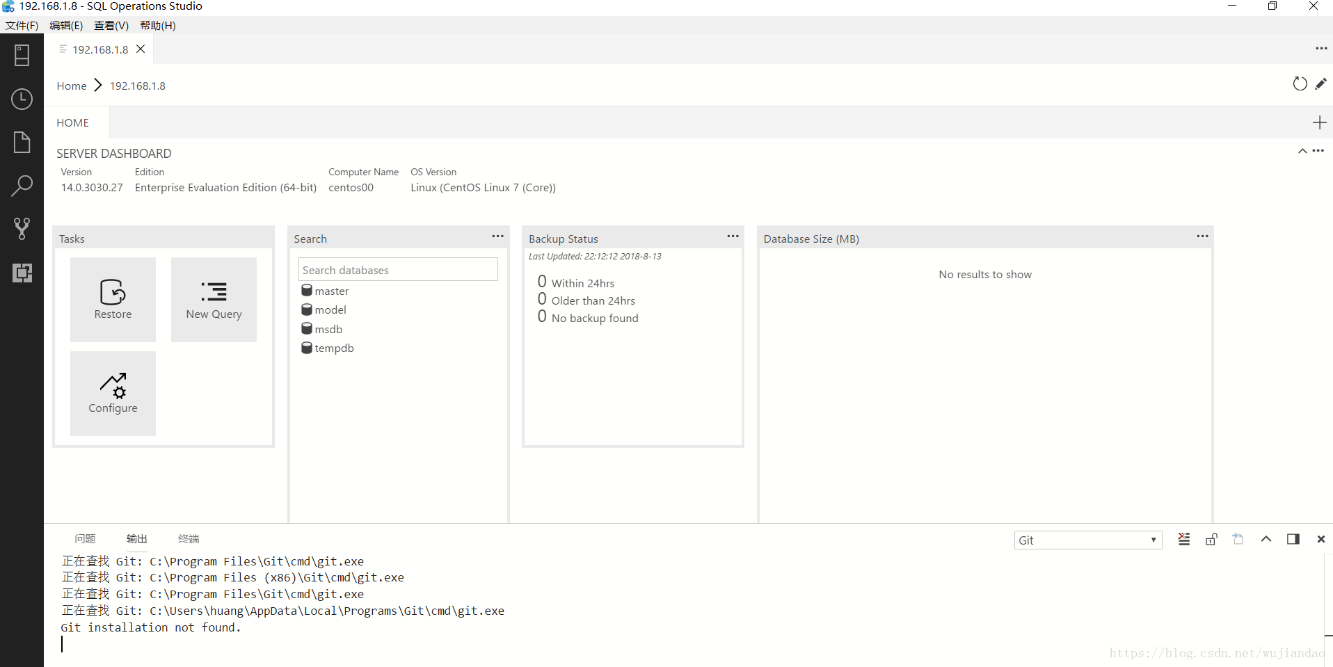Open the 帮助(H) menu

pos(158,25)
